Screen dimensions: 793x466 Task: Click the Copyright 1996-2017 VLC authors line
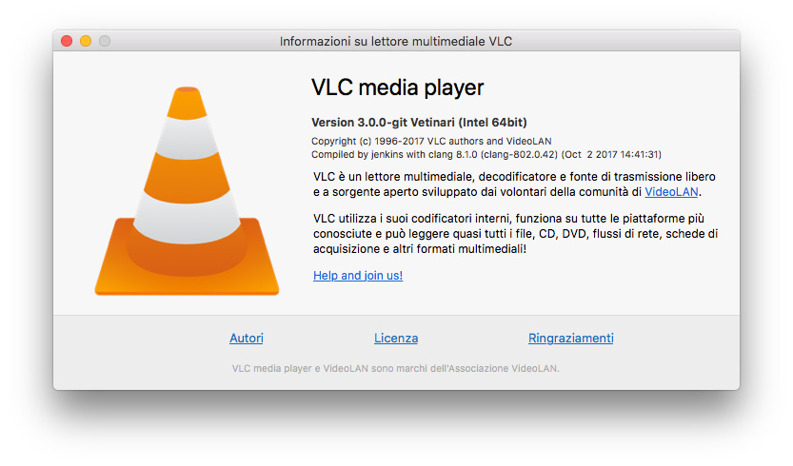click(431, 141)
